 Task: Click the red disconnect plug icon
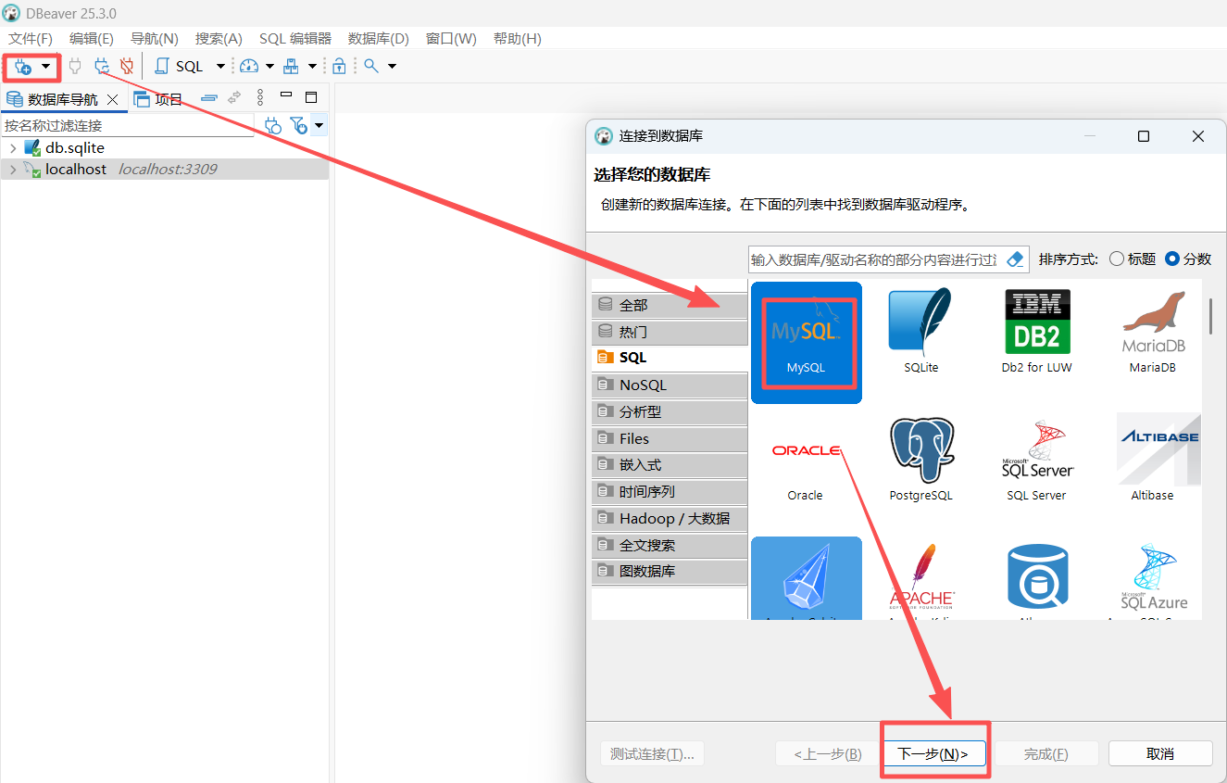[127, 67]
